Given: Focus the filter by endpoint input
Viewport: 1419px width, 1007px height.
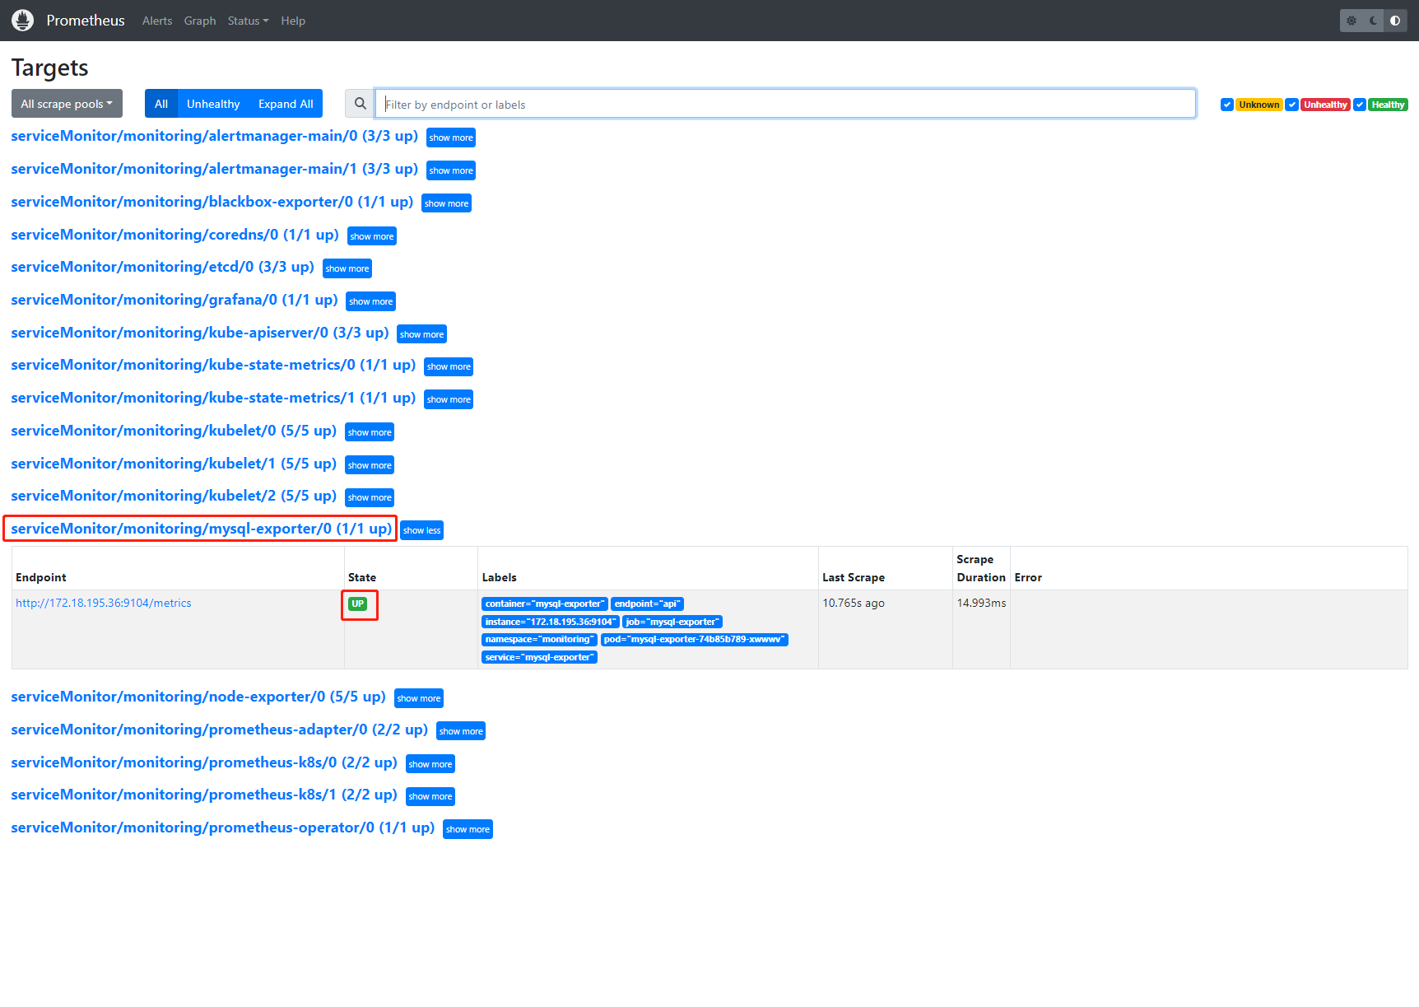Looking at the screenshot, I should tap(785, 104).
